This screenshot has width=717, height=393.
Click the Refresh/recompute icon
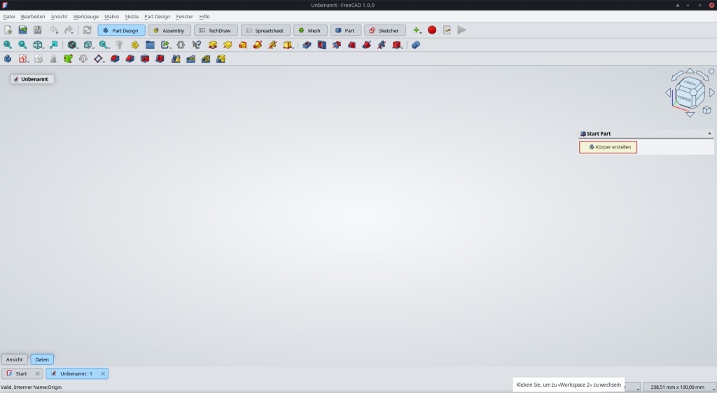tap(87, 30)
